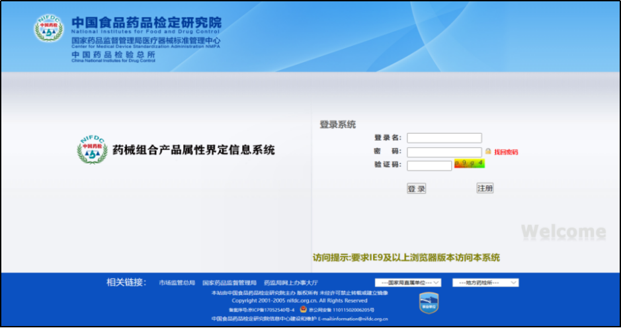Click the Copyright 2001-2005 nifdc.org.cn text
Image resolution: width=621 pixels, height=328 pixels.
point(300,301)
